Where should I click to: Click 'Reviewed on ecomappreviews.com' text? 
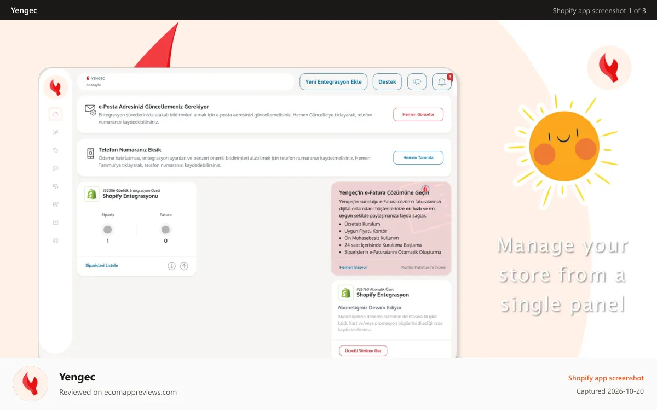tap(118, 392)
